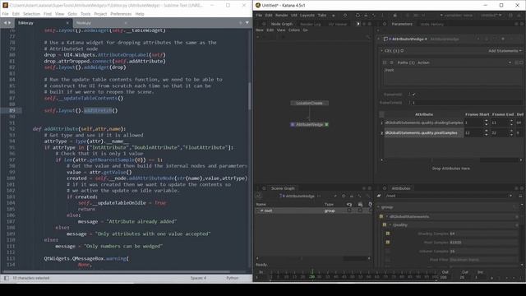Click previous tab arrow in Sublime
Screen dimensions: 526x296
[x=5, y=23]
